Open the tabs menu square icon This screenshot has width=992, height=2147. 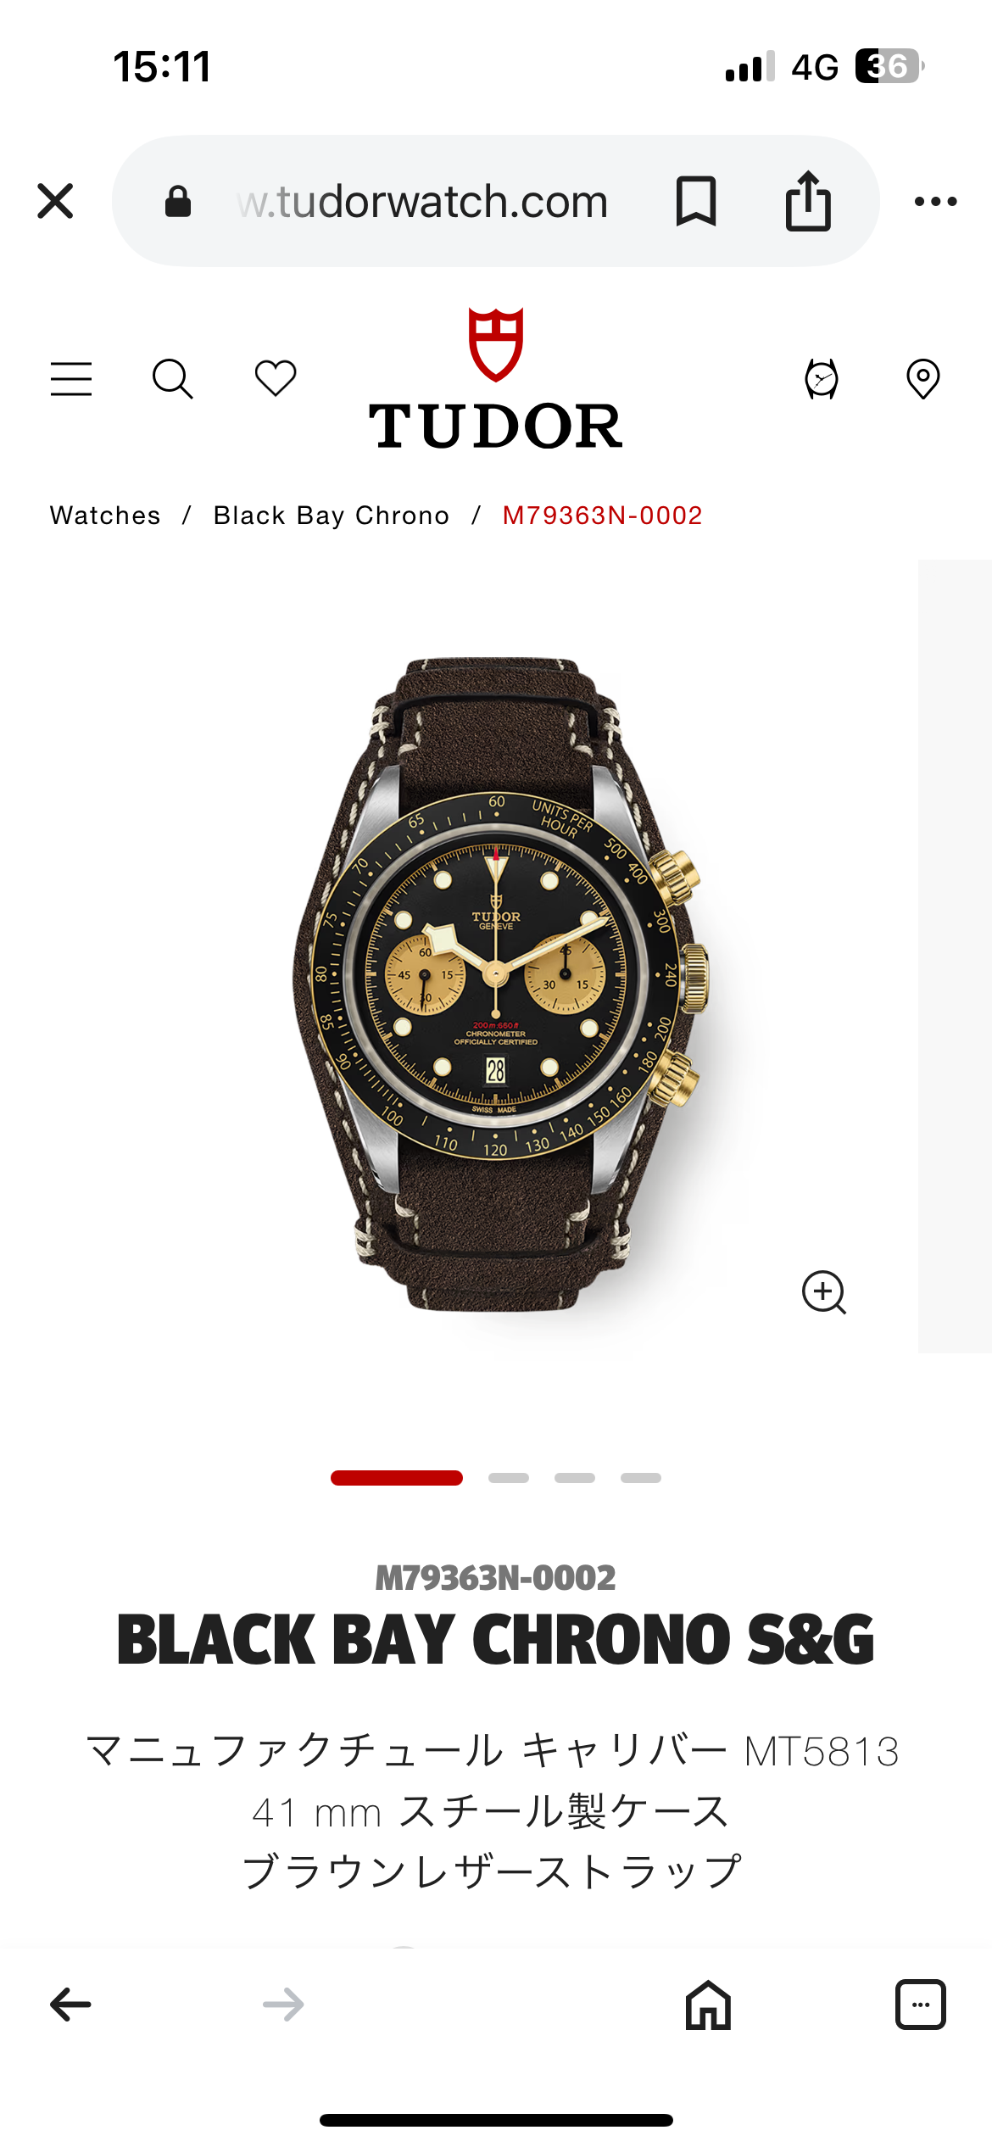(x=921, y=2005)
